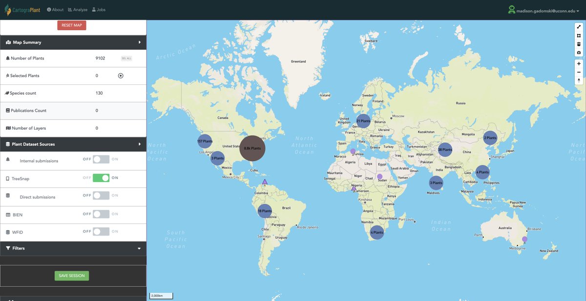Open the Jobs menu

point(99,9)
